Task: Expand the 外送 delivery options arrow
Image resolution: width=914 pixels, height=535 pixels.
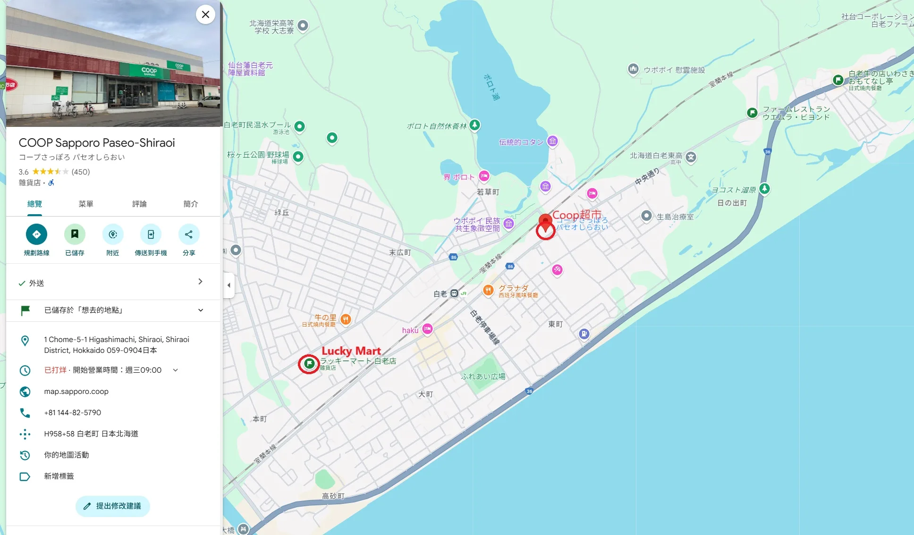Action: click(x=200, y=282)
